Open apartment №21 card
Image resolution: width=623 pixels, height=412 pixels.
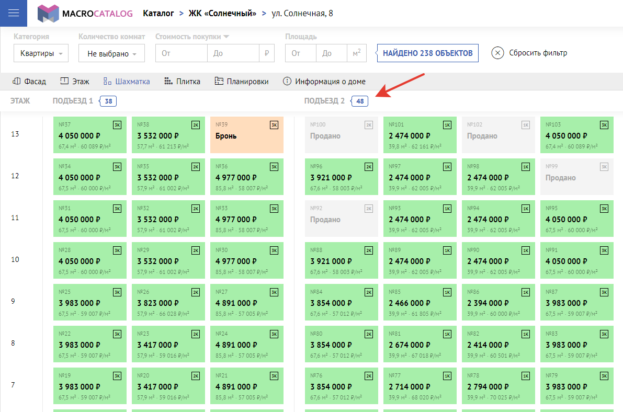[x=247, y=386]
